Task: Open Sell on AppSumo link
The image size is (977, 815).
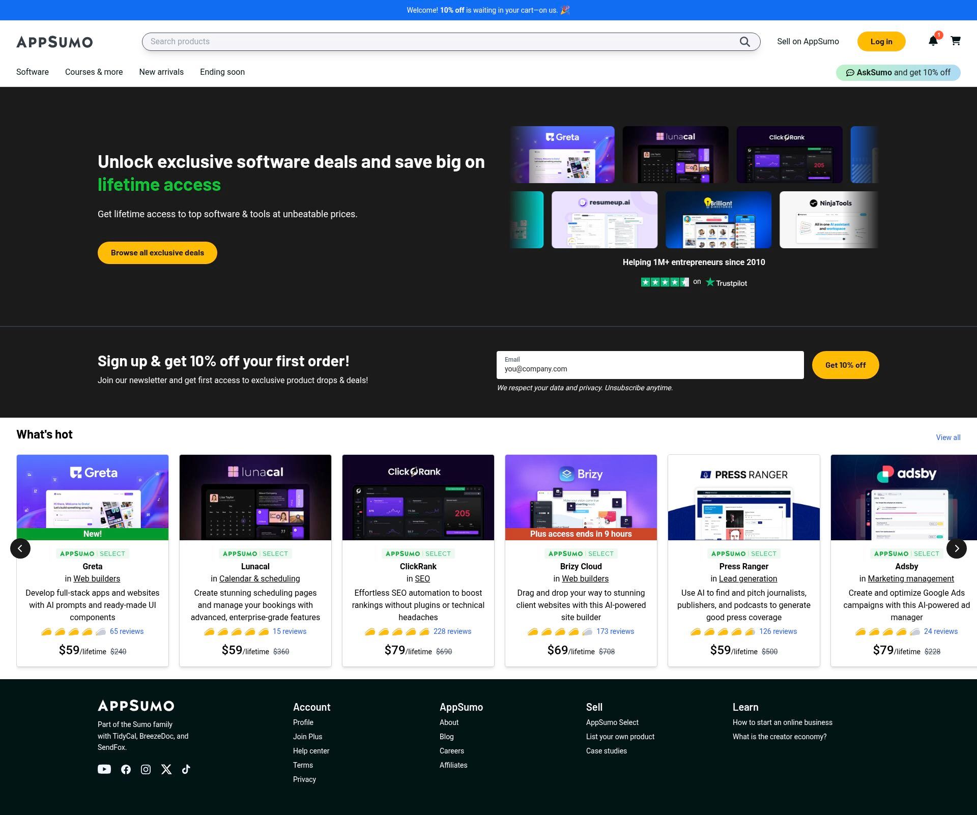Action: click(x=808, y=42)
